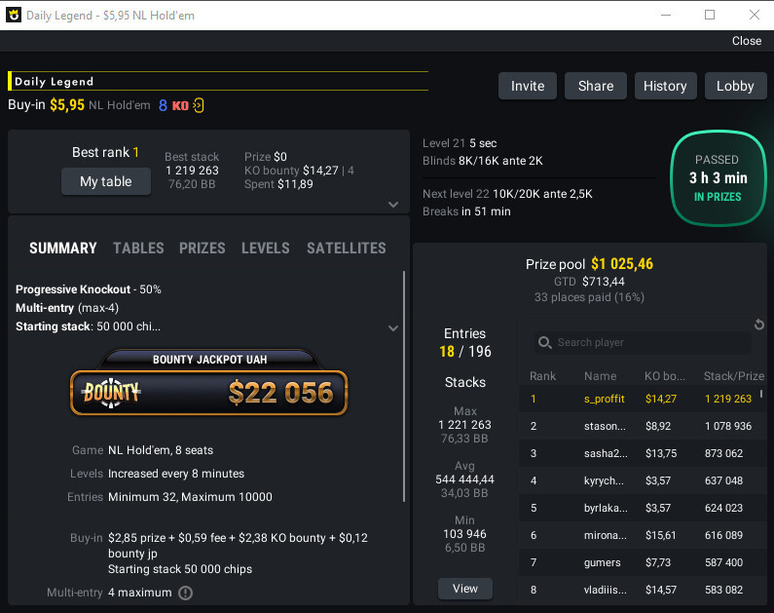Viewport: 774px width, 613px height.
Task: Expand the tournament summary description
Action: click(393, 328)
